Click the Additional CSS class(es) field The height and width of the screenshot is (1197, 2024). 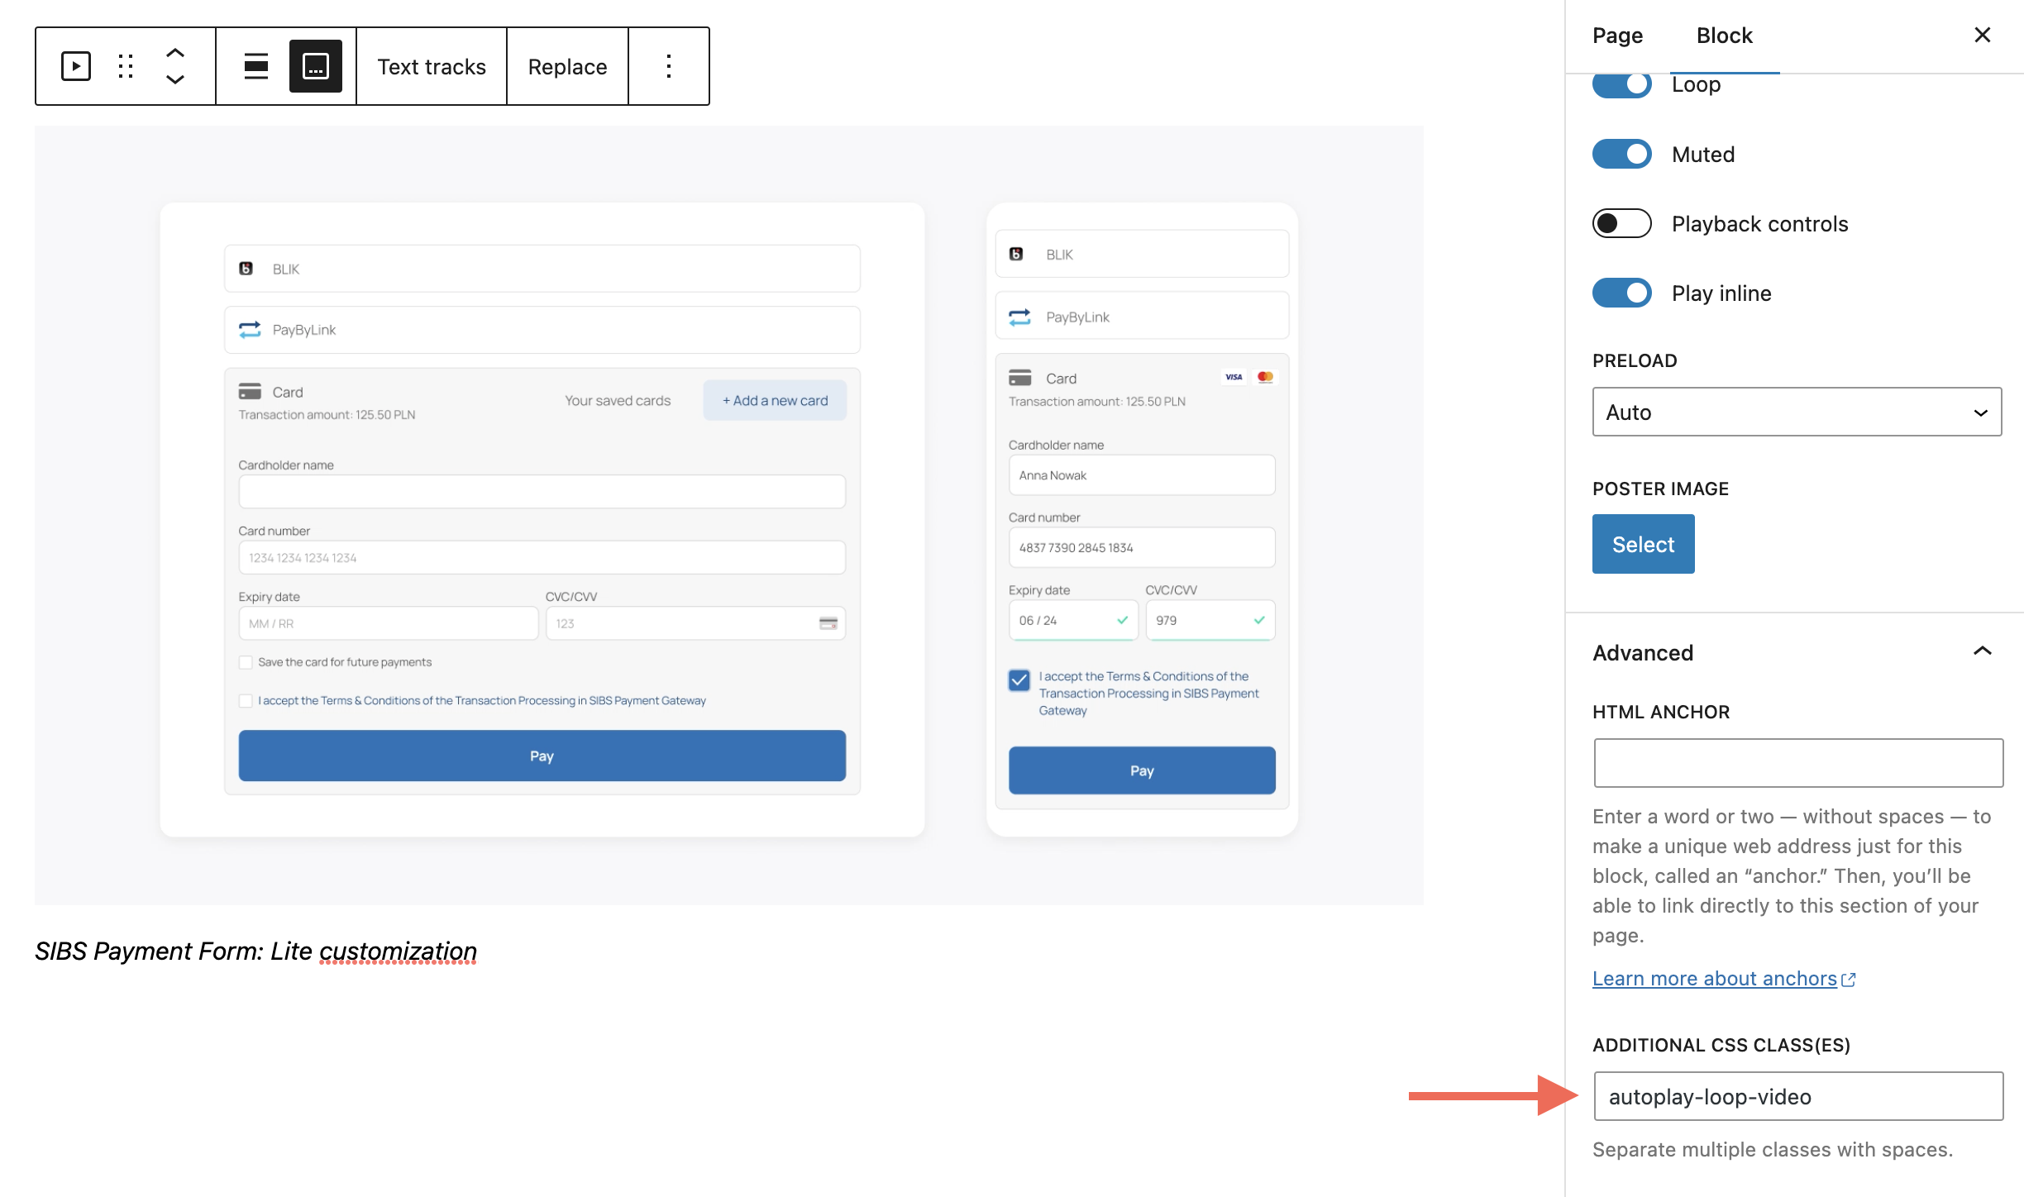coord(1799,1096)
